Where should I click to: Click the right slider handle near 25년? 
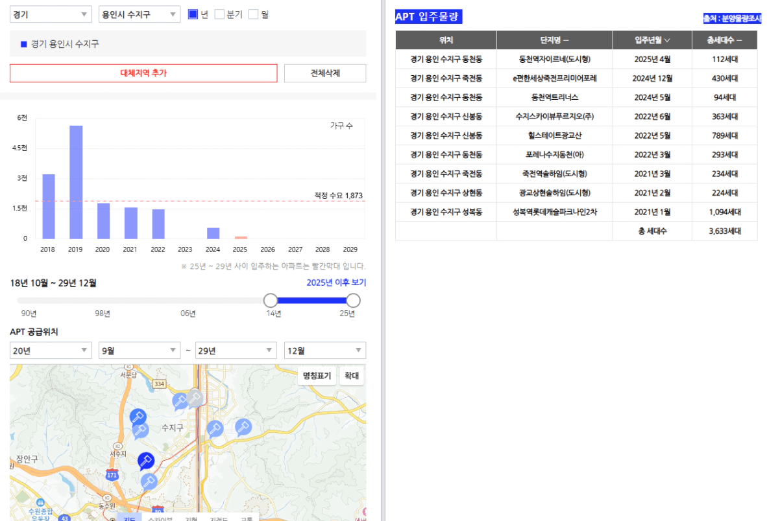[353, 300]
